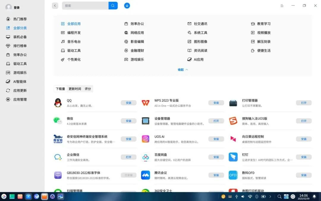Open the taskbar settings gear icon
Viewport: 321px width, 201px height.
(x=52, y=197)
